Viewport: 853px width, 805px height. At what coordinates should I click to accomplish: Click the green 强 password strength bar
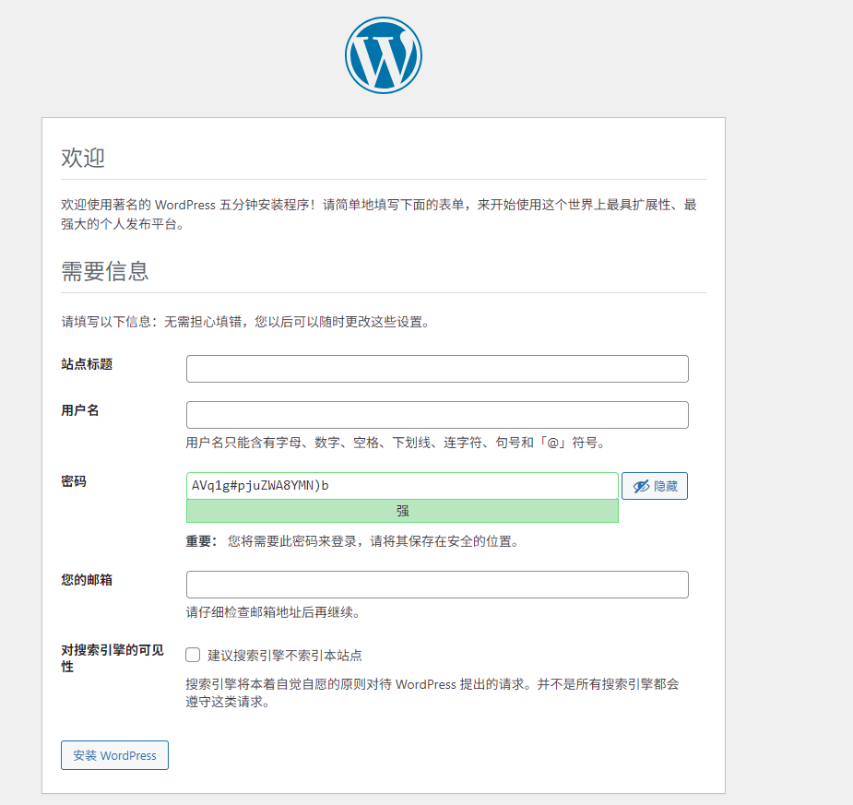tap(402, 511)
